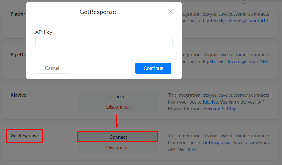Disconnect the Klaviyo integration
This screenshot has width=282, height=165.
pos(118,107)
